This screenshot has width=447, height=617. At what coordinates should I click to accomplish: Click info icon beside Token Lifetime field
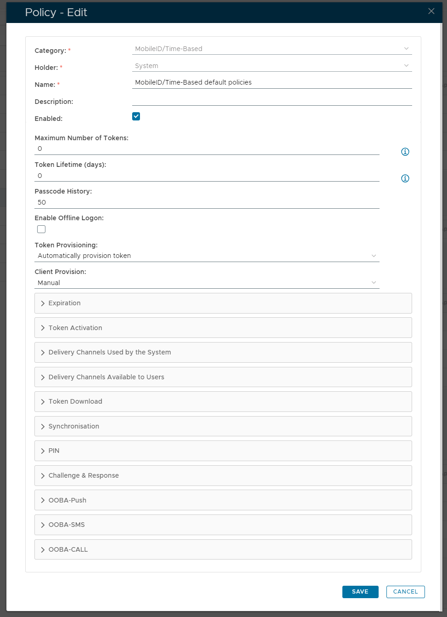(405, 178)
